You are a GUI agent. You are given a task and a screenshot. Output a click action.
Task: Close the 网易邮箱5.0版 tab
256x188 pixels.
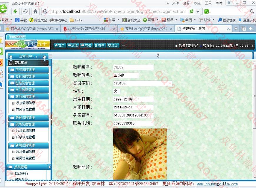tap(114, 29)
